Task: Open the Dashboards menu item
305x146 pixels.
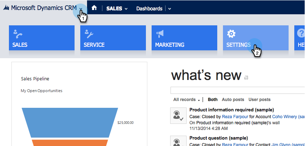Action: (x=149, y=9)
